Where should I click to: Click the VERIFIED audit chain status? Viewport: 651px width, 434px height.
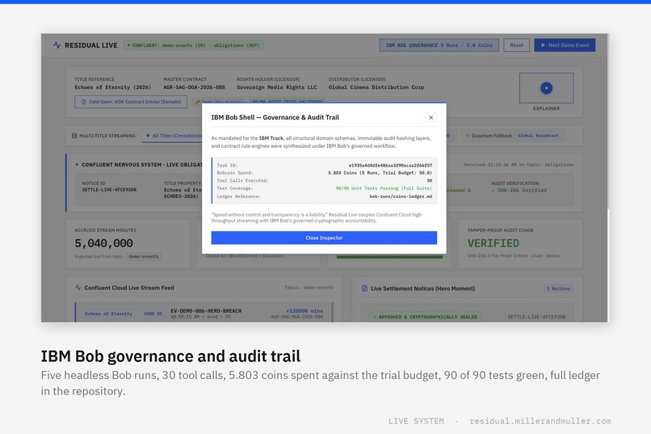tap(493, 243)
